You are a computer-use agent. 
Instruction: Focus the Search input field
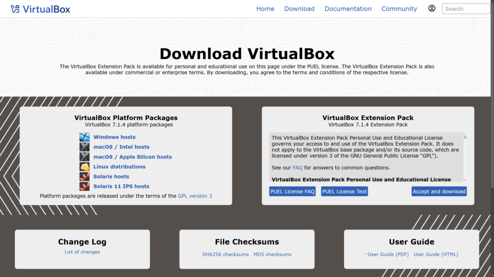tap(467, 9)
